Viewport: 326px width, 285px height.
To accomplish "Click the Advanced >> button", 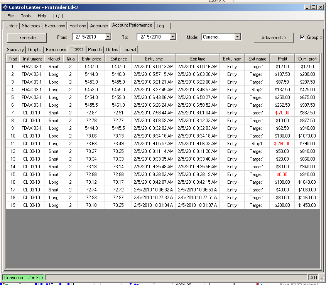I will (x=274, y=38).
